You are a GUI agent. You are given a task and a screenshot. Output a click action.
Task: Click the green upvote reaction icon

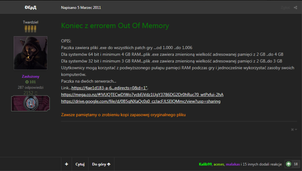point(288,164)
